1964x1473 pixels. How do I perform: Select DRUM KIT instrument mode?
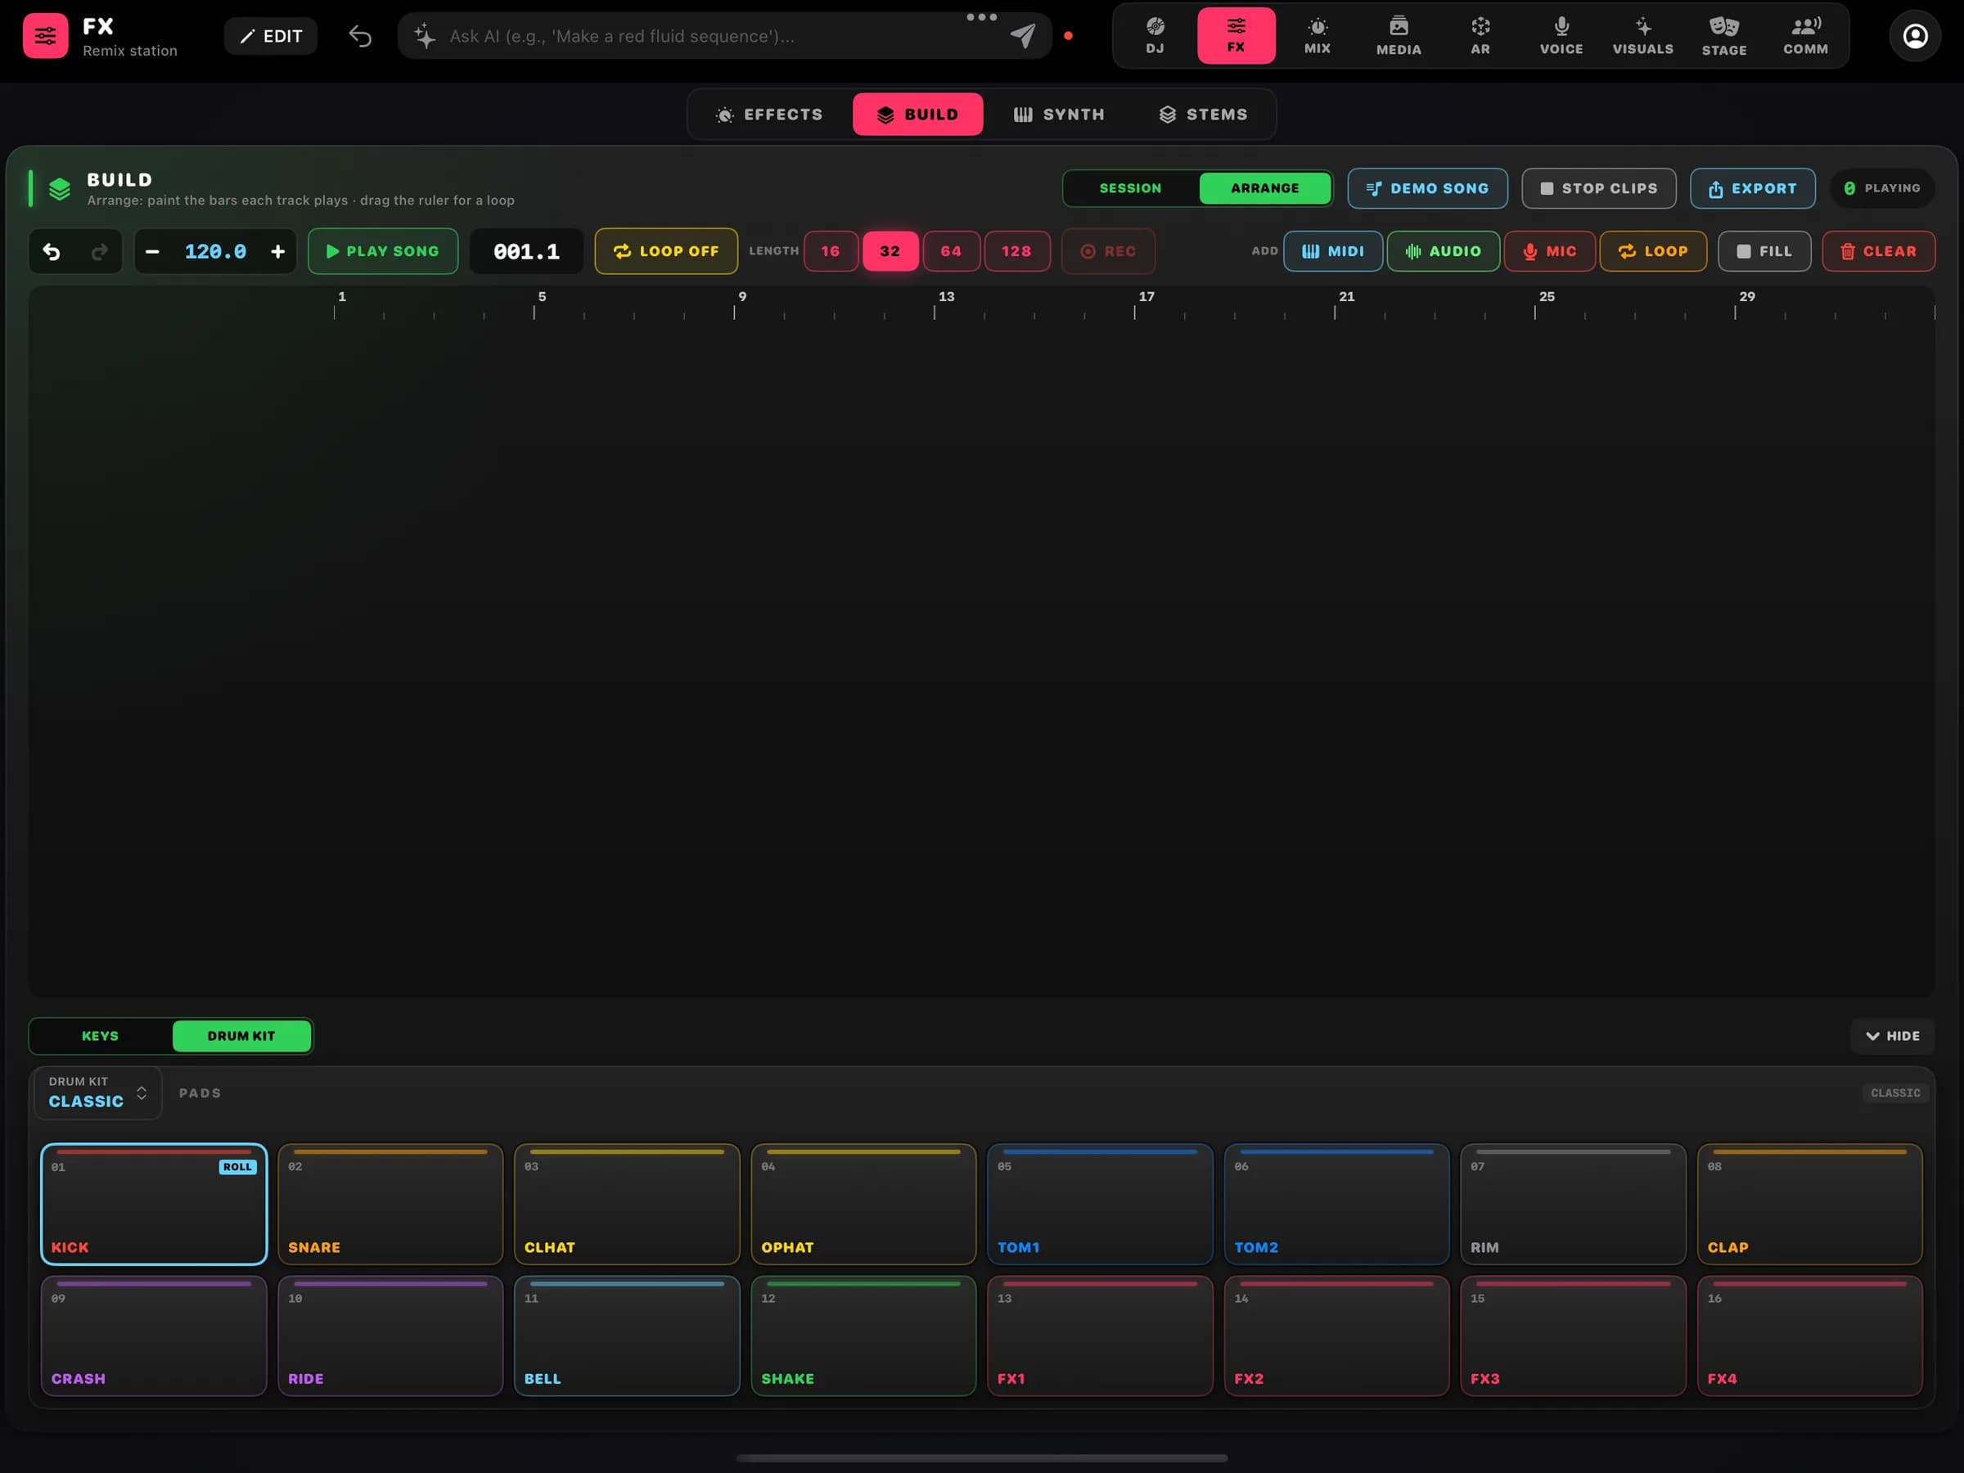click(x=241, y=1036)
